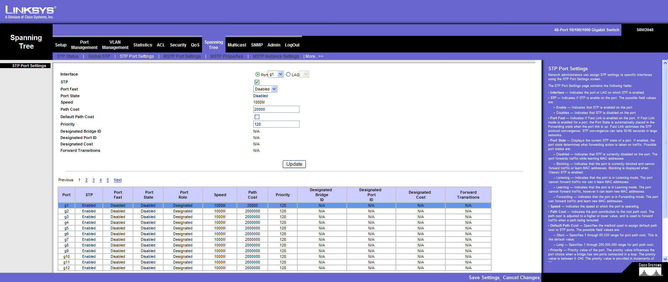Viewport: 668px width, 282px height.
Task: Select the LAG radio button
Action: (x=288, y=74)
